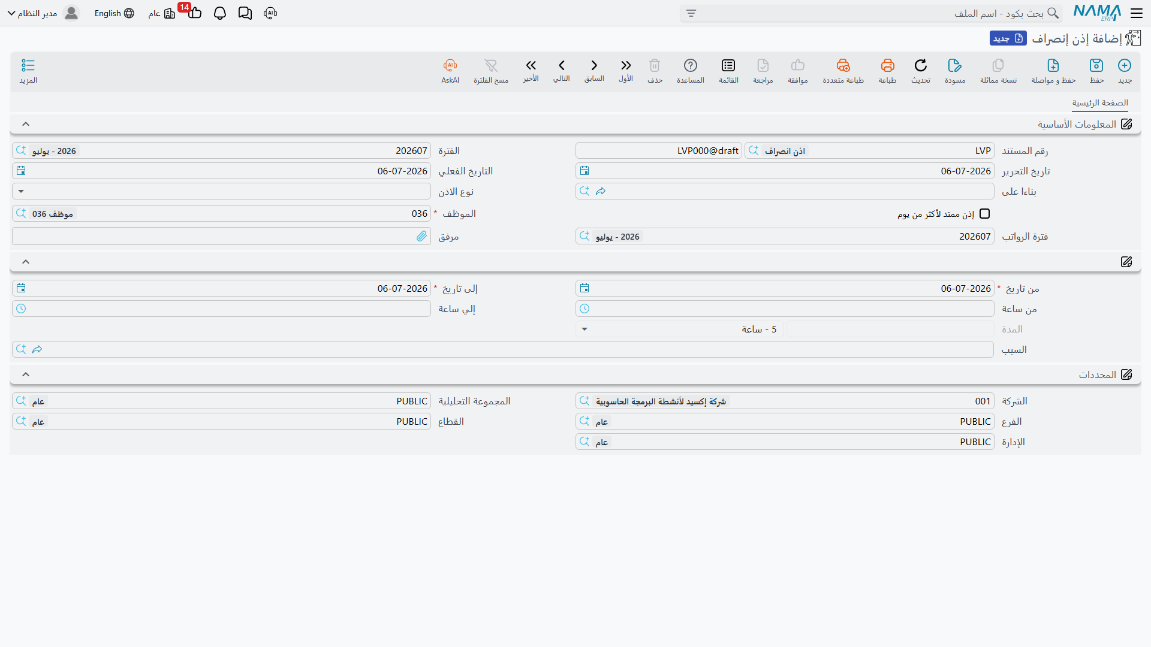Open calendar for إلى تاريخ field
1151x647 pixels.
[21, 289]
